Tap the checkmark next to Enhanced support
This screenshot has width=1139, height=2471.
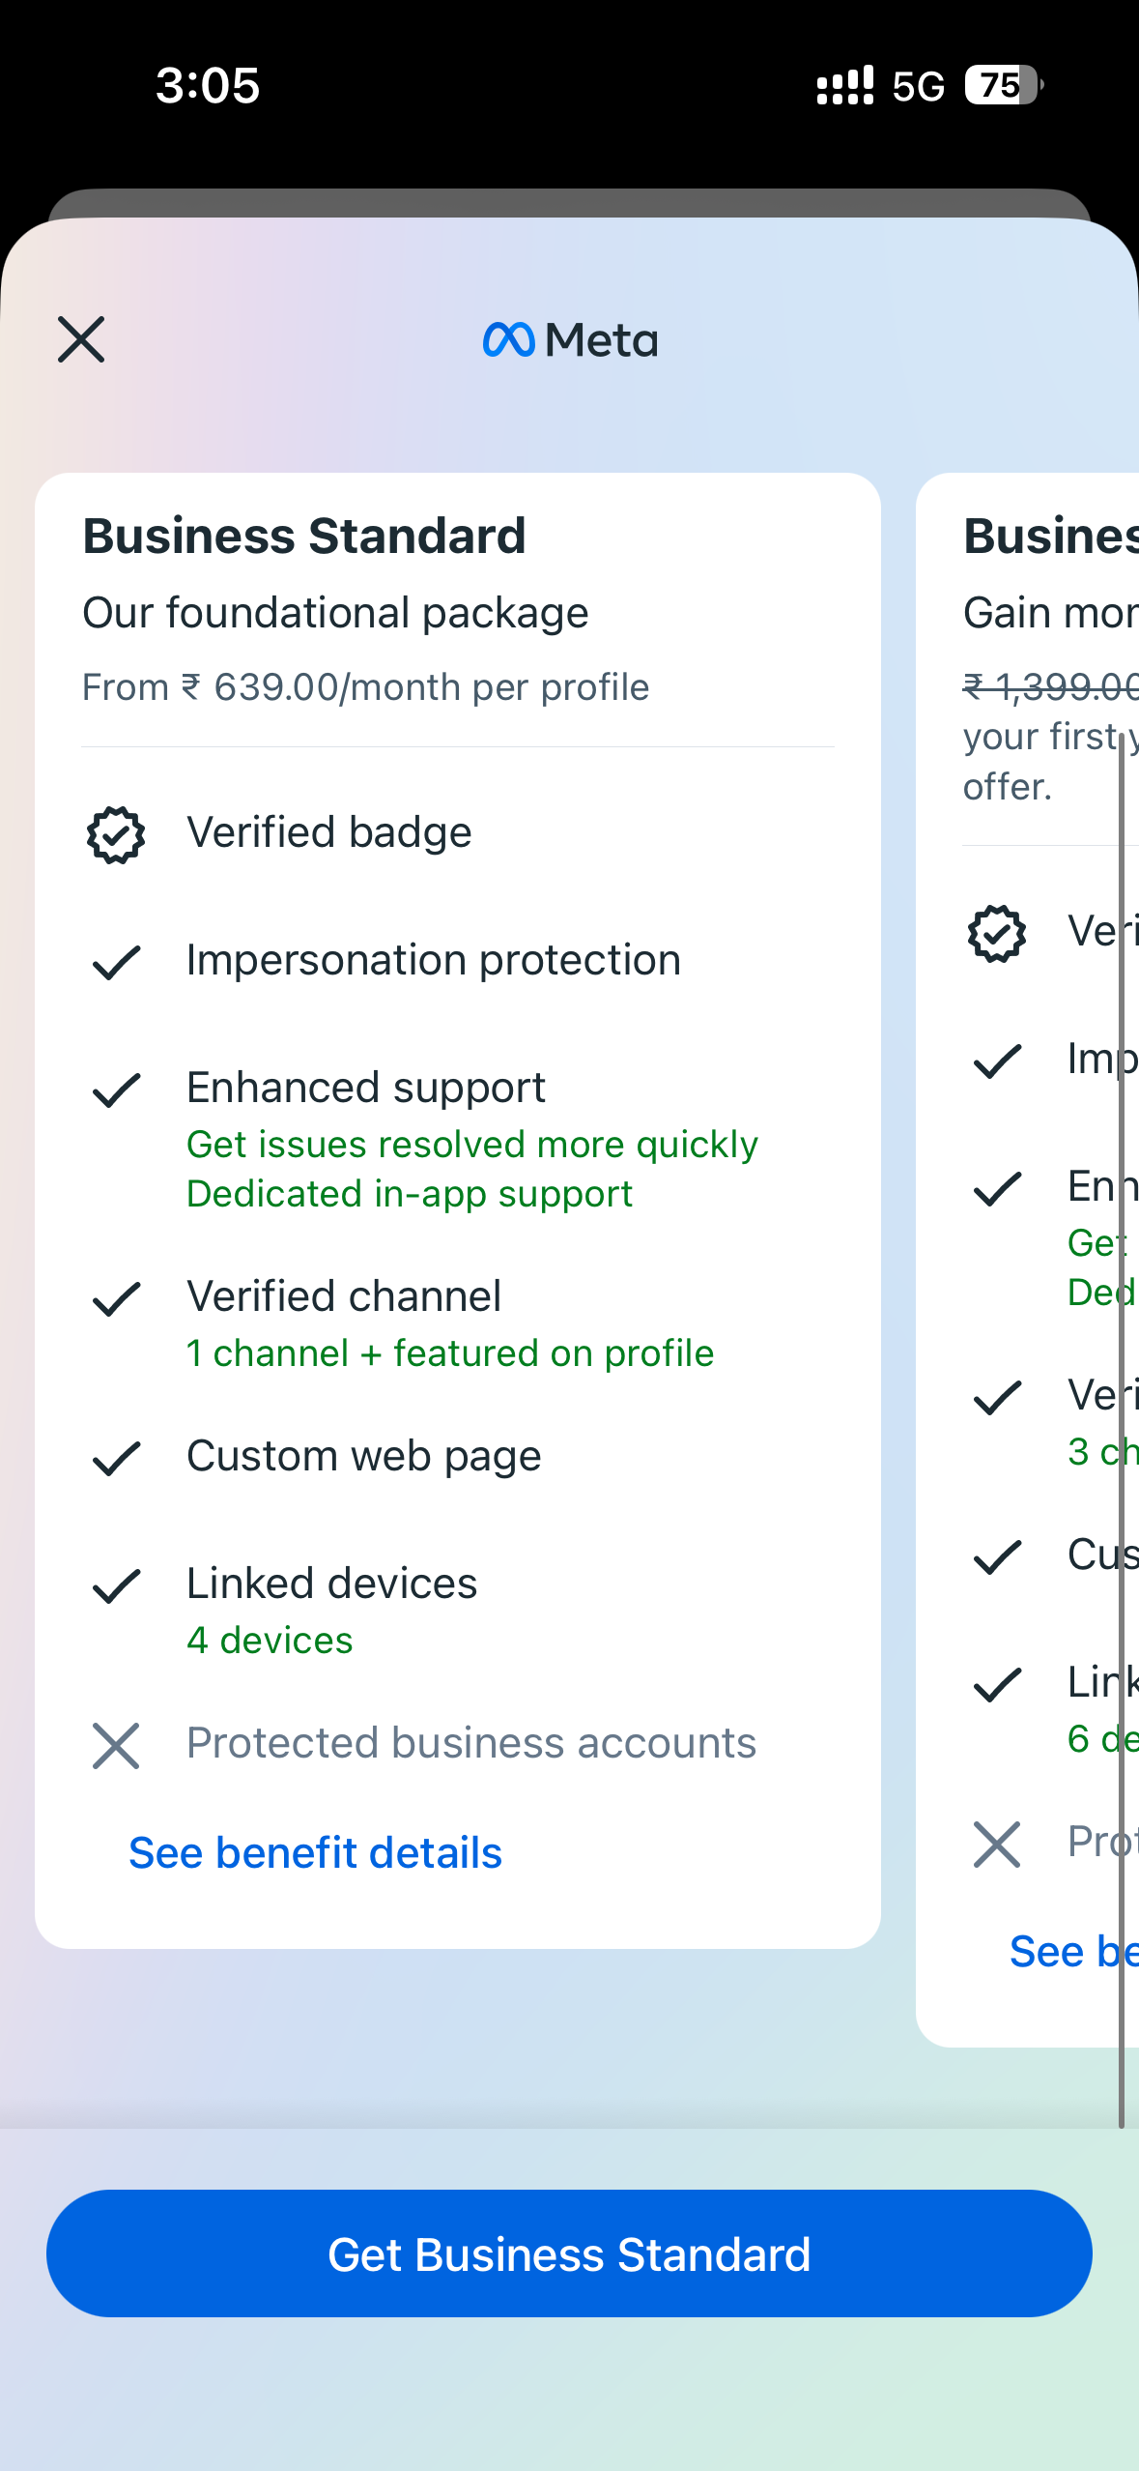[116, 1090]
